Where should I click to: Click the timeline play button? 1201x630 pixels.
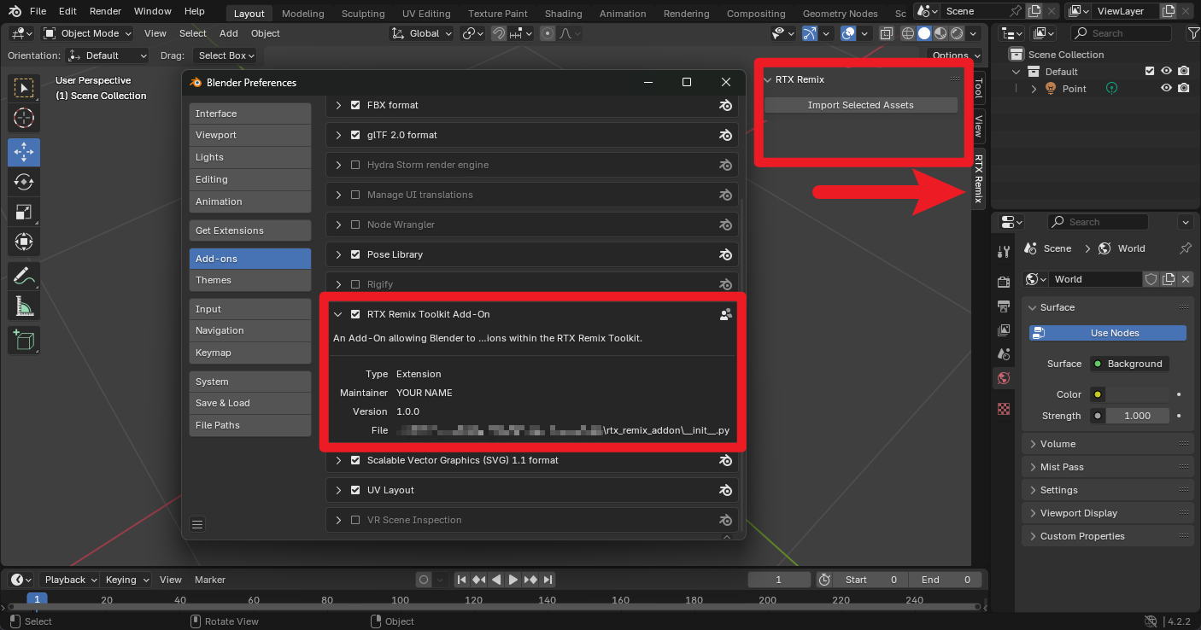[513, 580]
